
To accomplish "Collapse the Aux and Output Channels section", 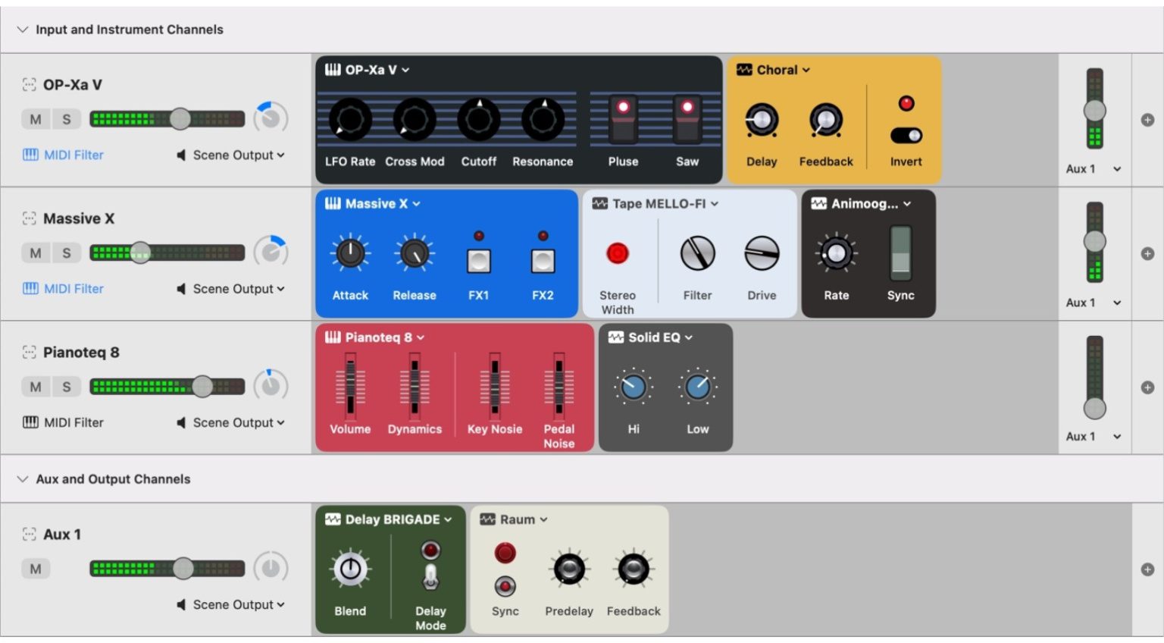I will (x=22, y=479).
